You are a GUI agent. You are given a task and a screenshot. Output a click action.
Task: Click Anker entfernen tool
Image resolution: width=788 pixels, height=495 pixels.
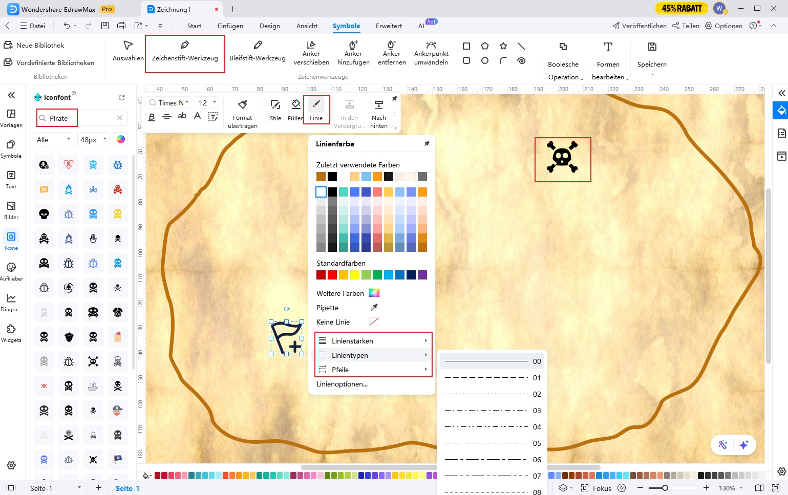pyautogui.click(x=392, y=53)
